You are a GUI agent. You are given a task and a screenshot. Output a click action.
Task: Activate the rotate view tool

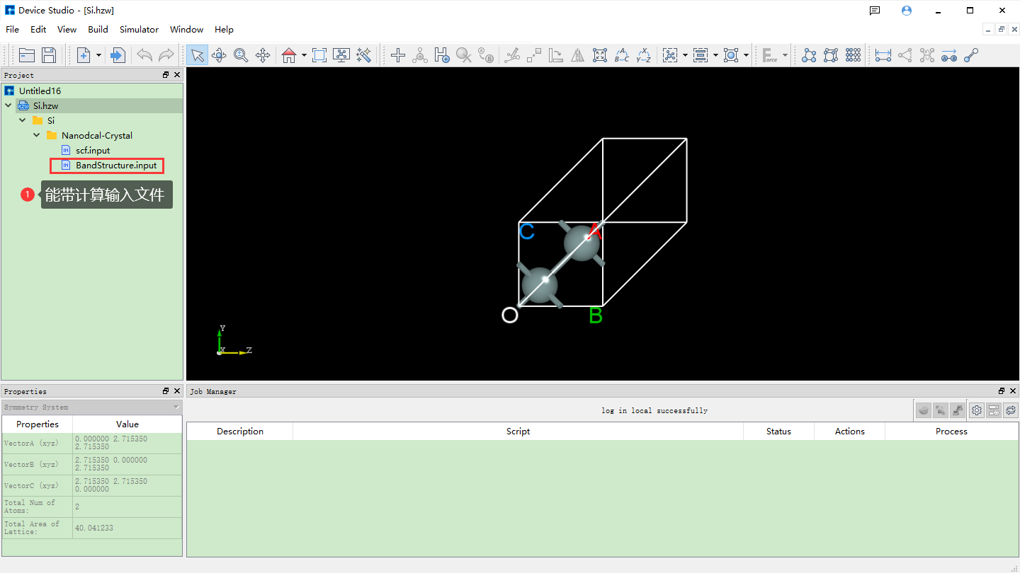(219, 55)
